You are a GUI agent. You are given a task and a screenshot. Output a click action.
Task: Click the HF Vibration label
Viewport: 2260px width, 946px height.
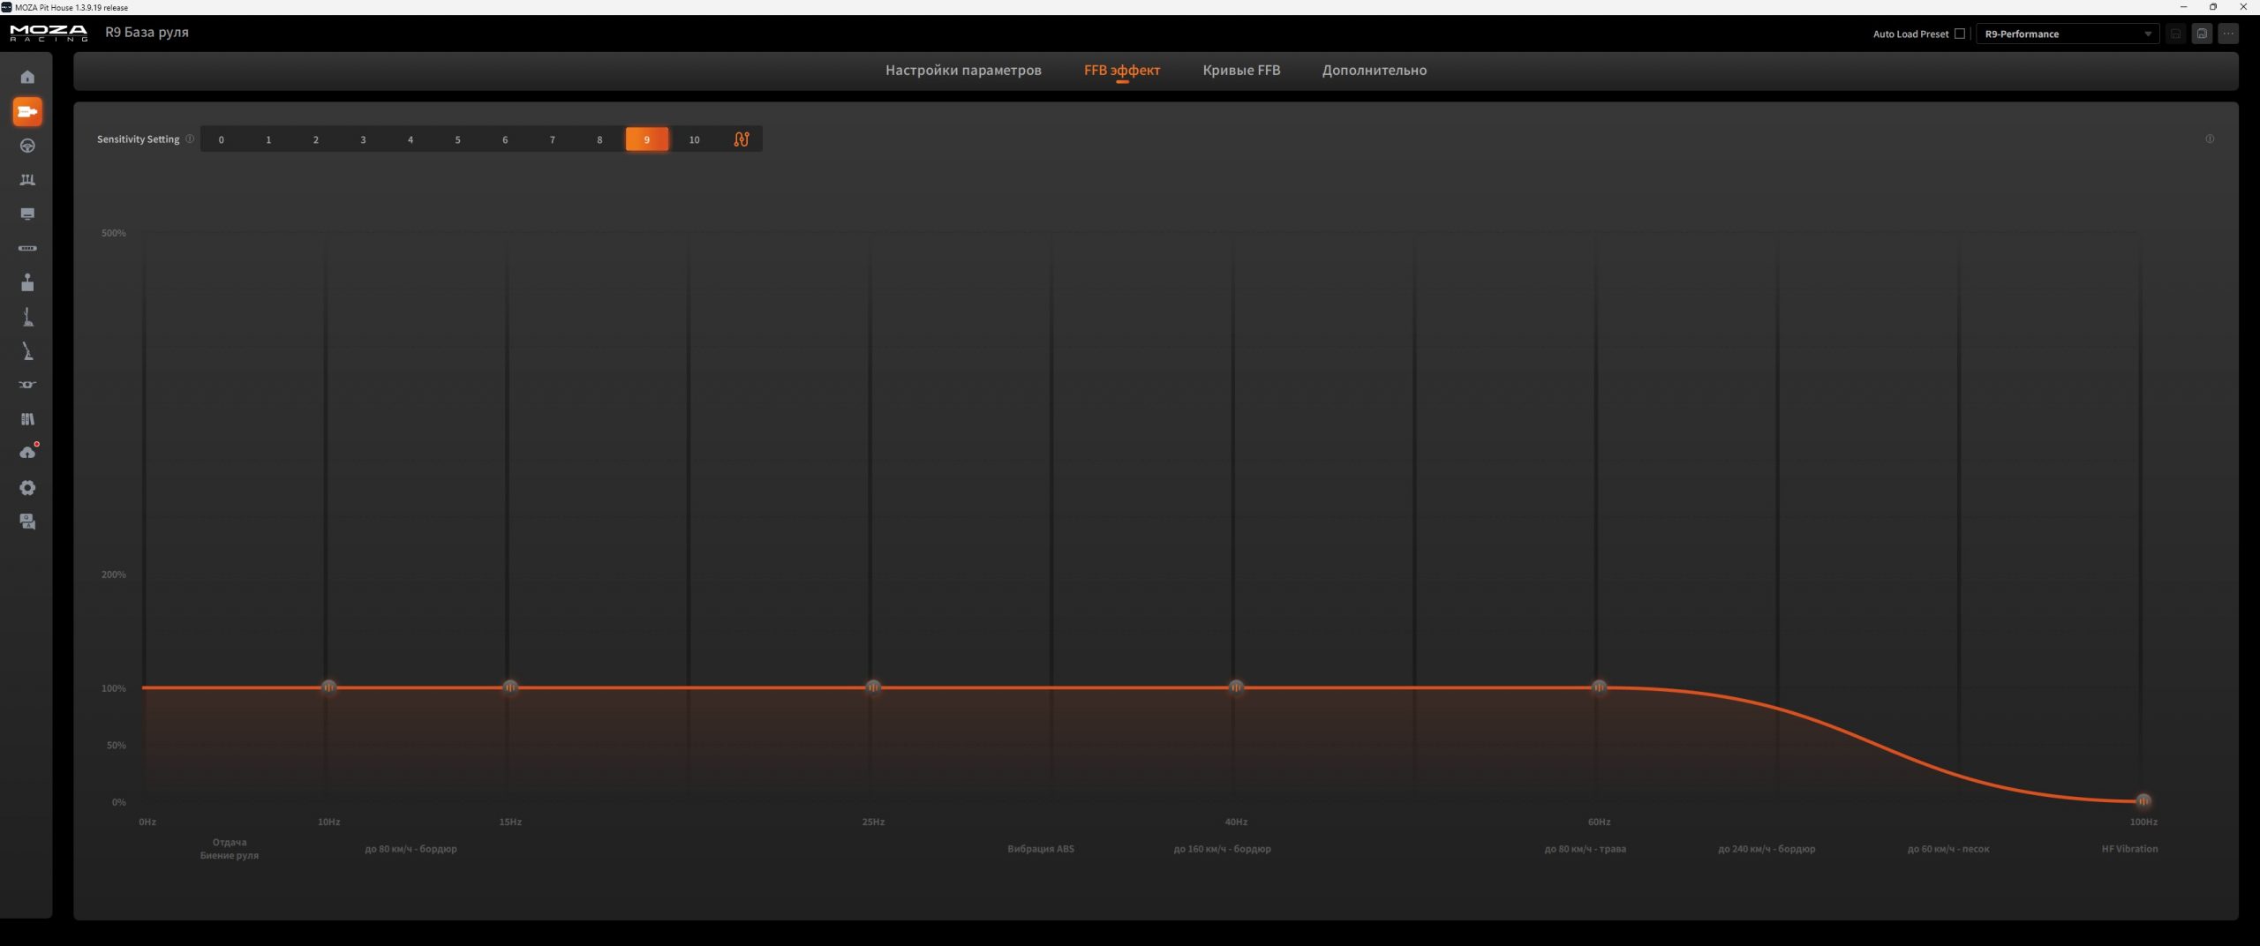point(2129,849)
